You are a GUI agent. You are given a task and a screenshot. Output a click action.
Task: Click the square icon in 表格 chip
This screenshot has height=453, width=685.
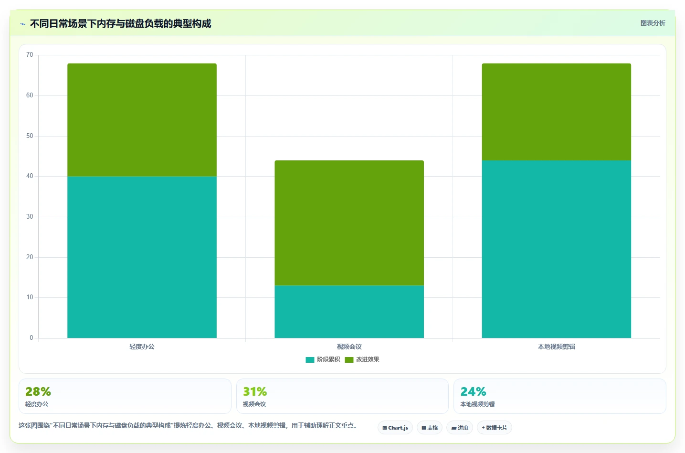[423, 428]
